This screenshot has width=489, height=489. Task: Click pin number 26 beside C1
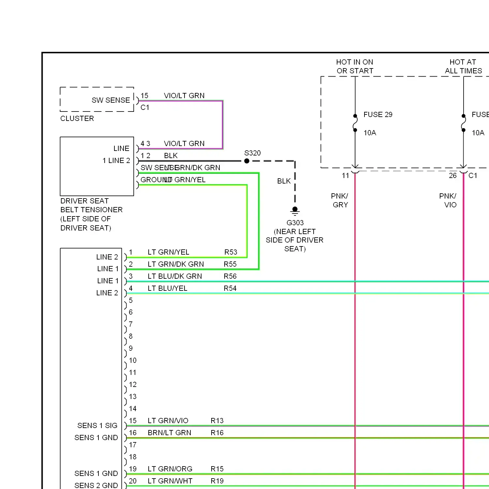tap(452, 175)
